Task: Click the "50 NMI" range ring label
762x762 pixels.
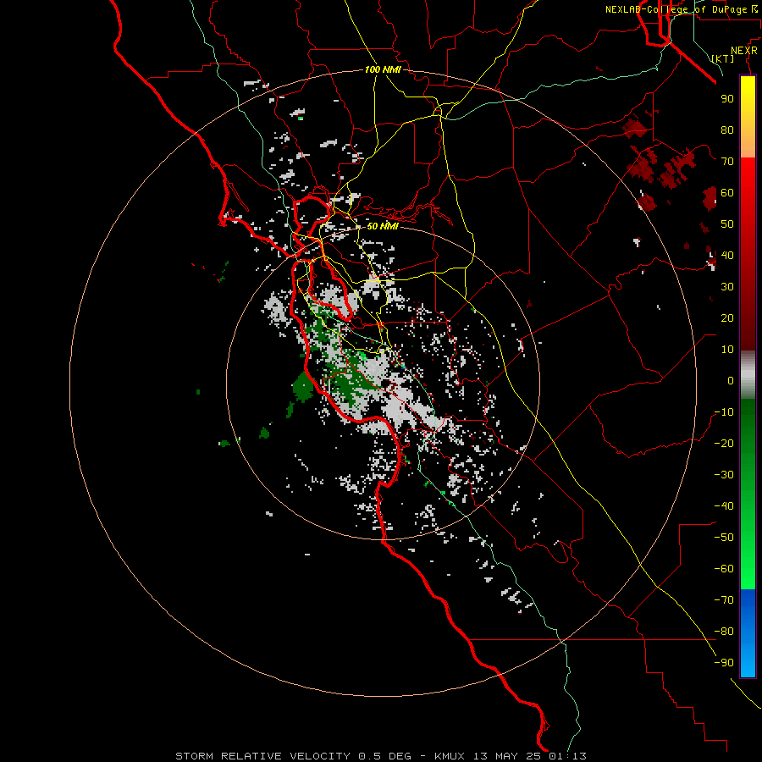Action: (383, 226)
